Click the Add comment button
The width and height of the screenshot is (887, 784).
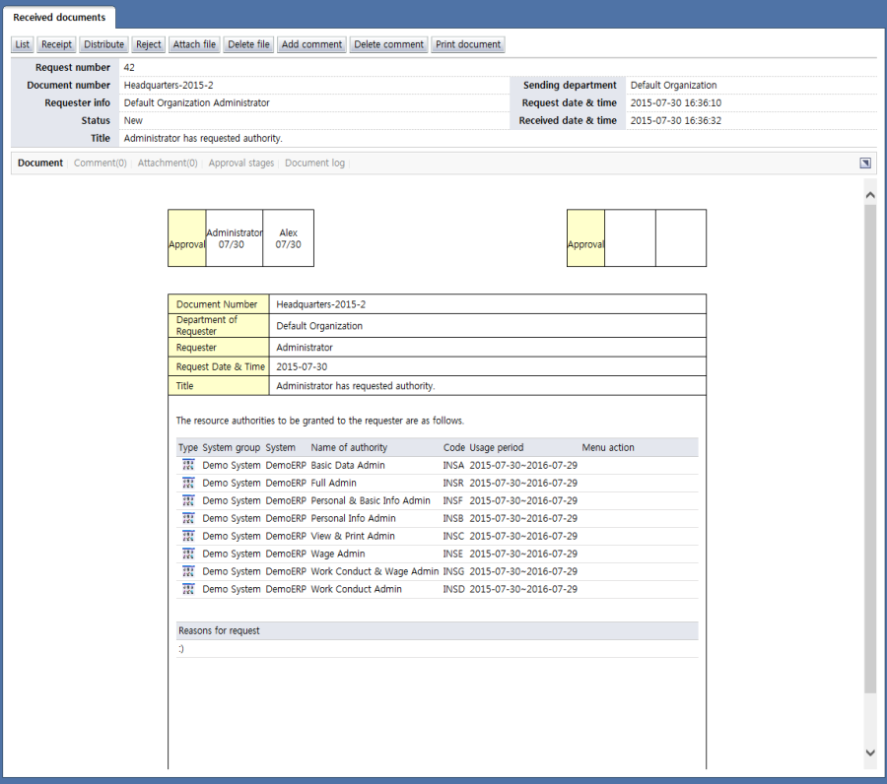[x=311, y=44]
